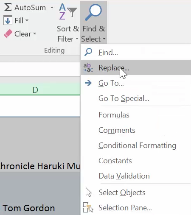Click the blue Go To arrow icon
Screen dimensions: 191x215
[x=88, y=83]
